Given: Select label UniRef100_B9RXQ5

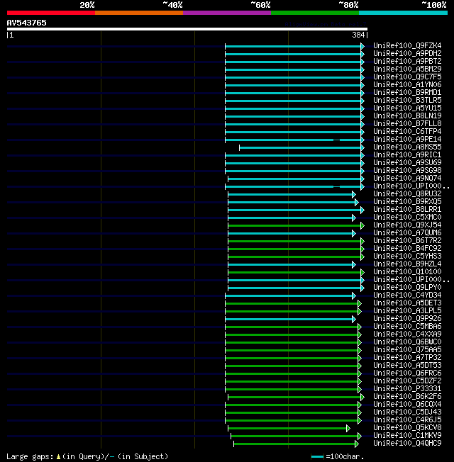Looking at the screenshot, I should pyautogui.click(x=407, y=201).
